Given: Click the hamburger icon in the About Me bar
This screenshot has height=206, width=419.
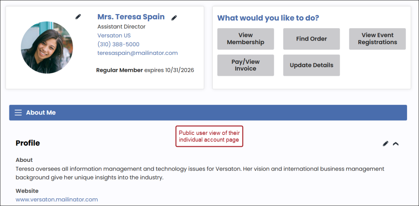Looking at the screenshot, I should pyautogui.click(x=18, y=113).
